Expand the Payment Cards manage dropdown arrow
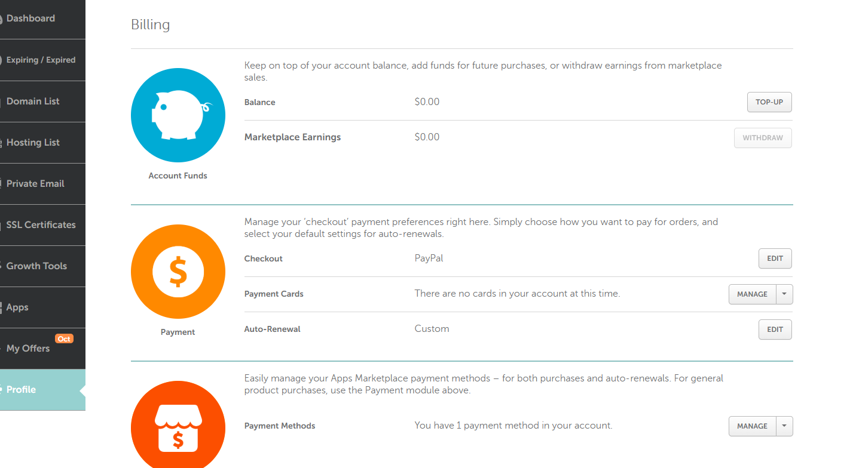The height and width of the screenshot is (468, 853). click(784, 294)
